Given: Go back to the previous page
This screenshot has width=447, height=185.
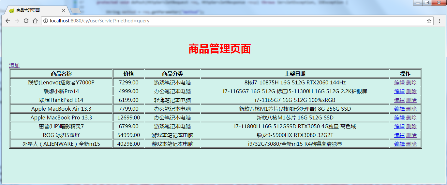Looking at the screenshot, I should [8, 21].
